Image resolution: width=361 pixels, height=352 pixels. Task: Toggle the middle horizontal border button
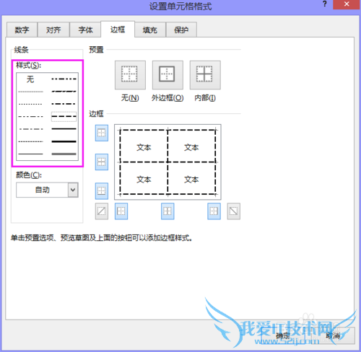coord(102,162)
